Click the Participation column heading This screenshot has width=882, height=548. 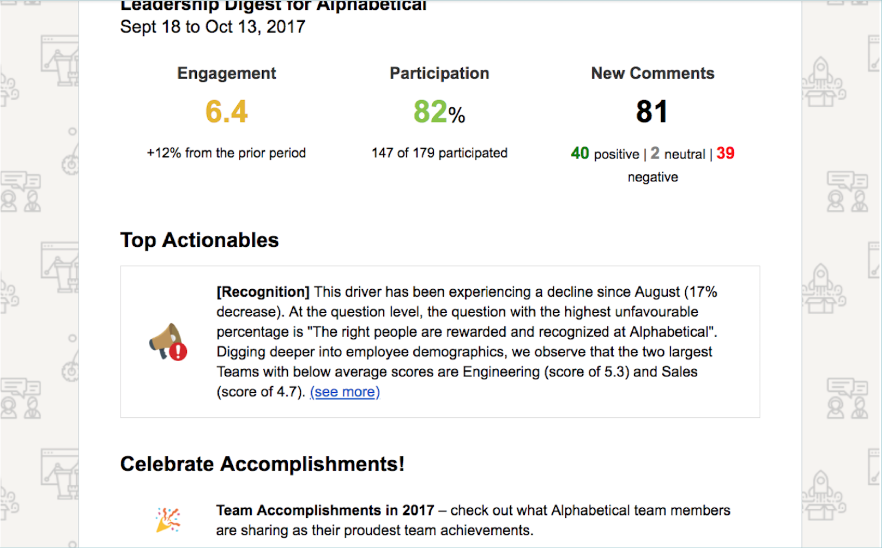pos(439,73)
